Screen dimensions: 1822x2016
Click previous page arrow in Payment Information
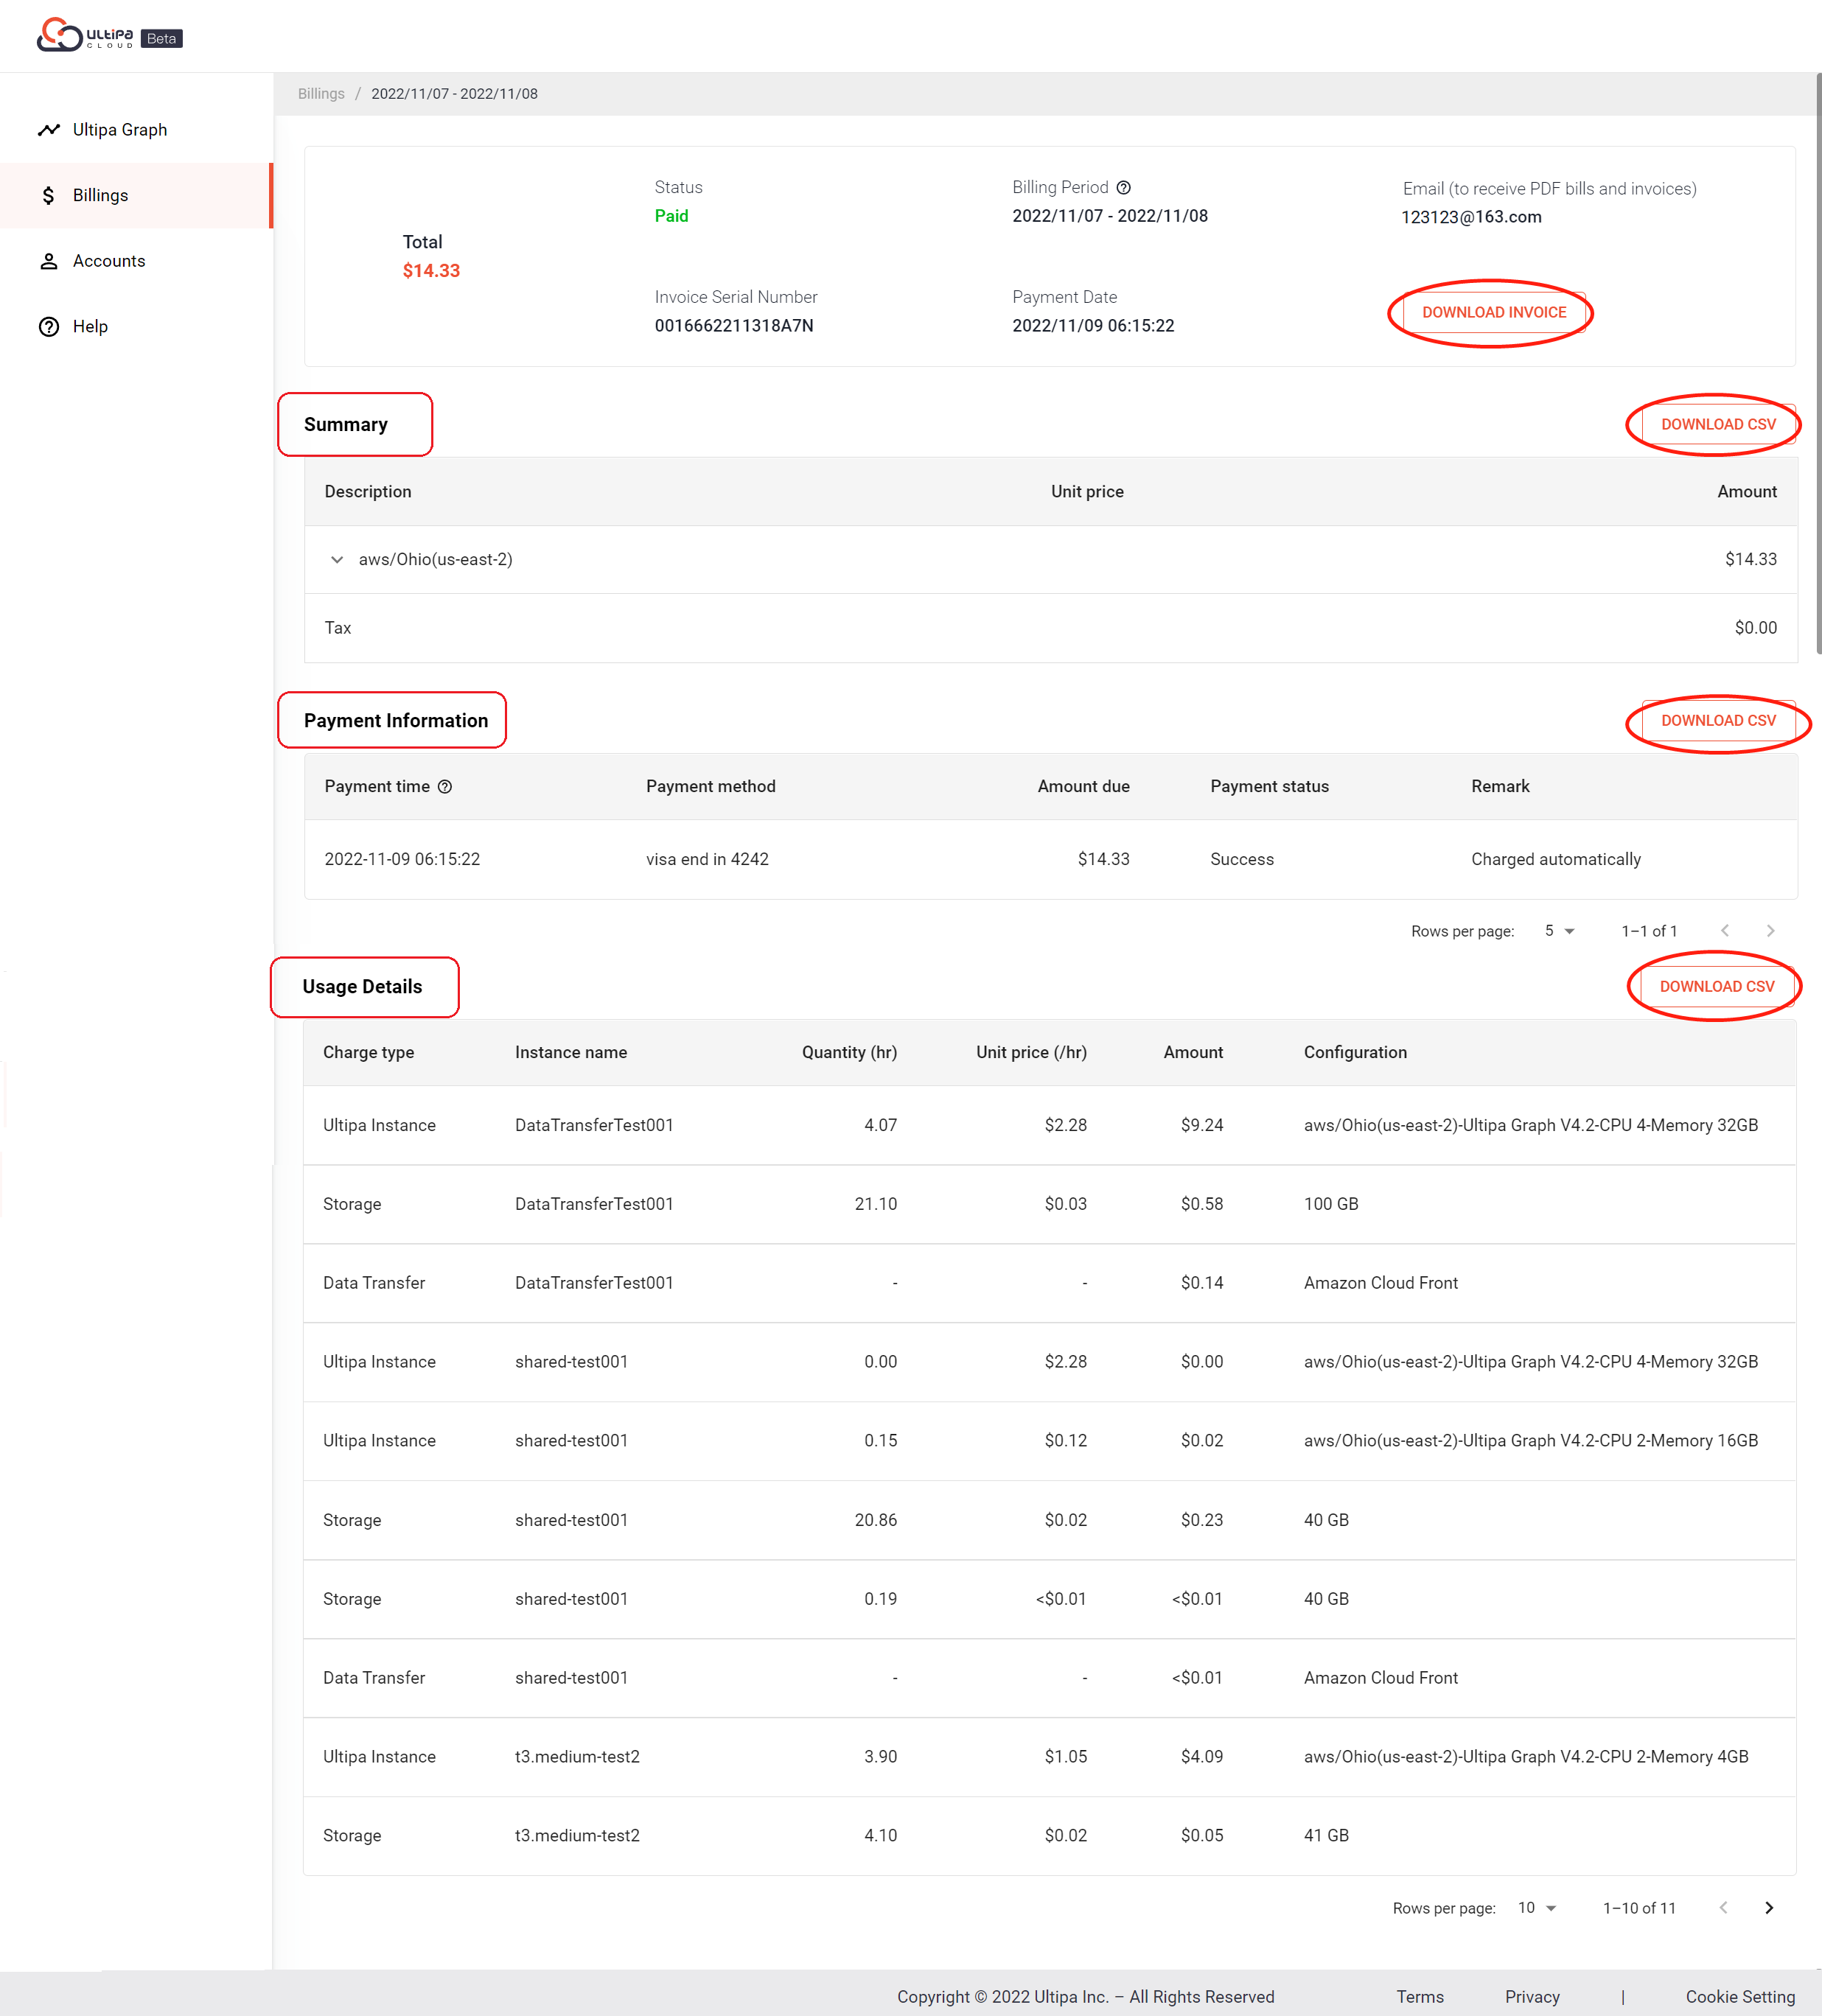tap(1725, 931)
